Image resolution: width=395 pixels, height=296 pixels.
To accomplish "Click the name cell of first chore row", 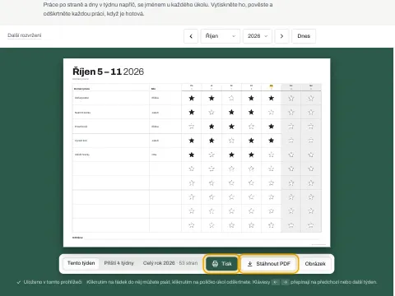I will (x=165, y=98).
